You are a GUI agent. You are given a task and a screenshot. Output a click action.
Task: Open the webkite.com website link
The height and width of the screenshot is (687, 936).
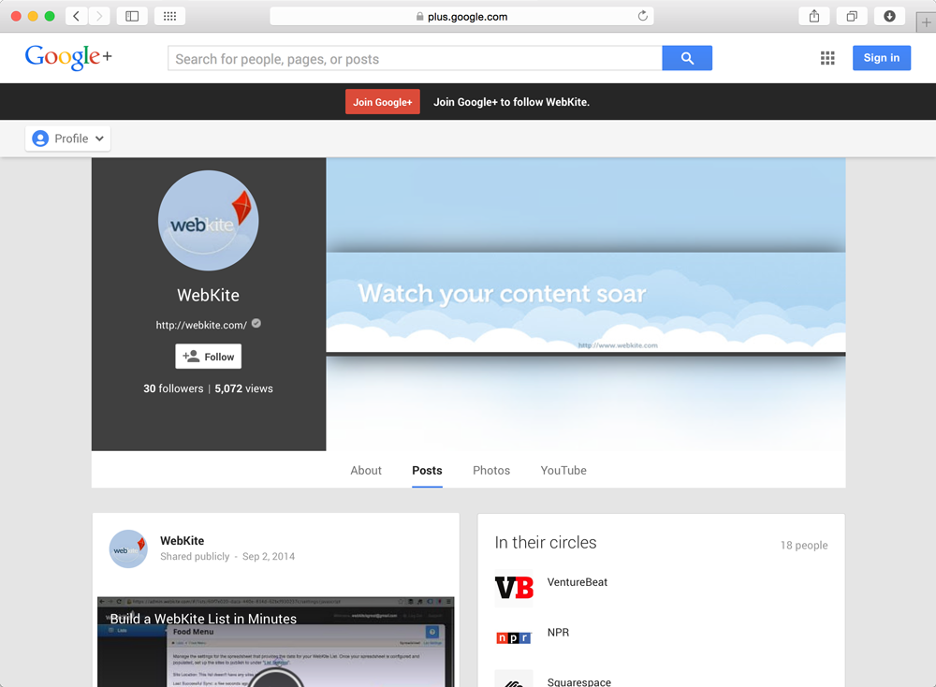click(x=201, y=326)
